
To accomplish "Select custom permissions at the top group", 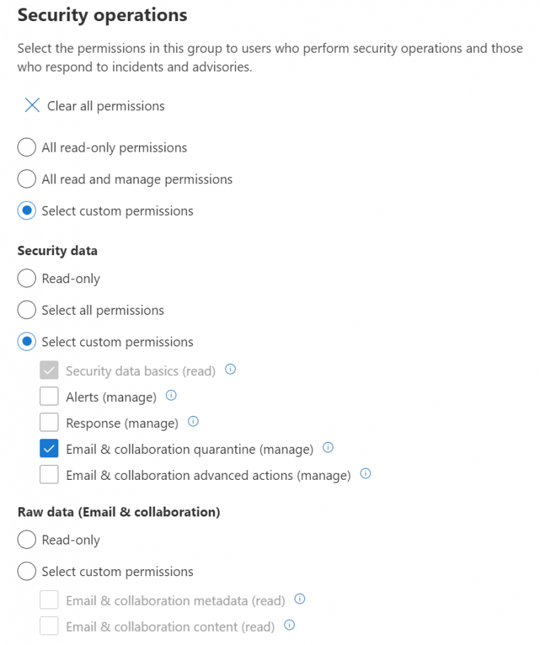I will pos(26,210).
